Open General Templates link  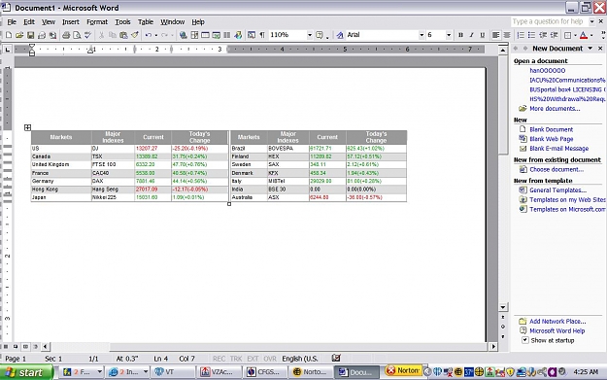click(557, 190)
